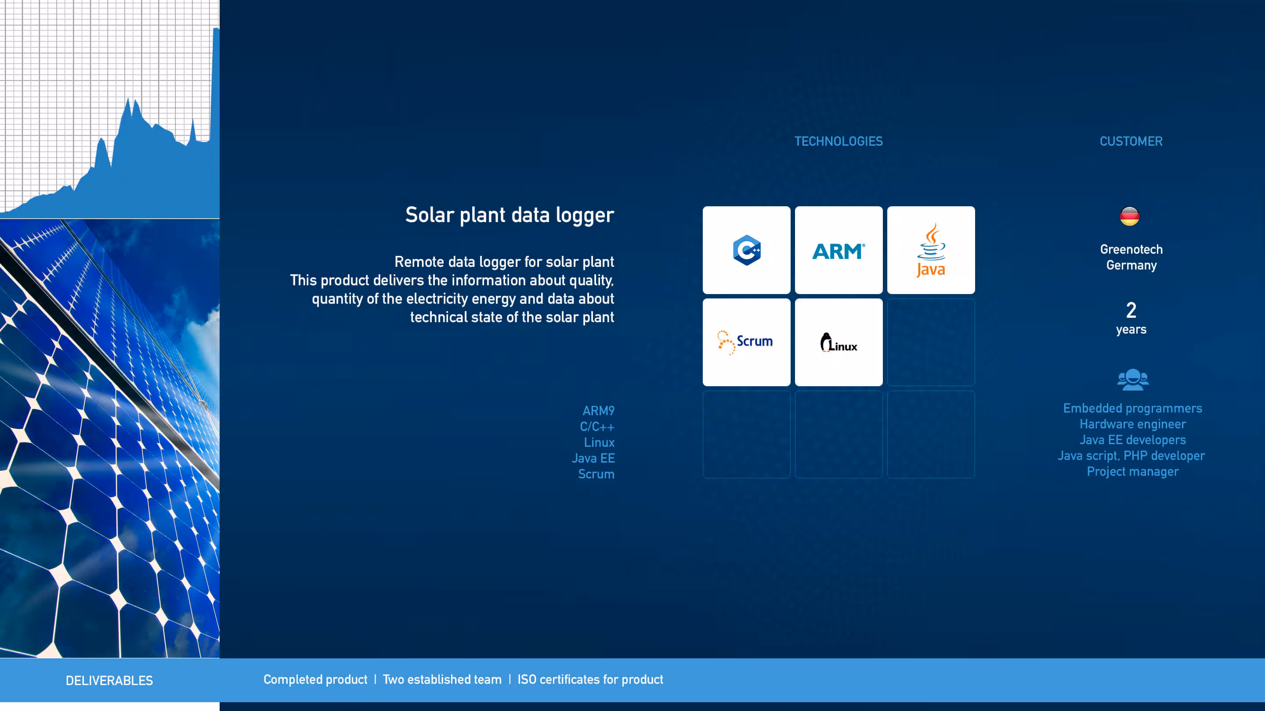Select the DELIVERABLES label
The width and height of the screenshot is (1265, 711).
109,680
